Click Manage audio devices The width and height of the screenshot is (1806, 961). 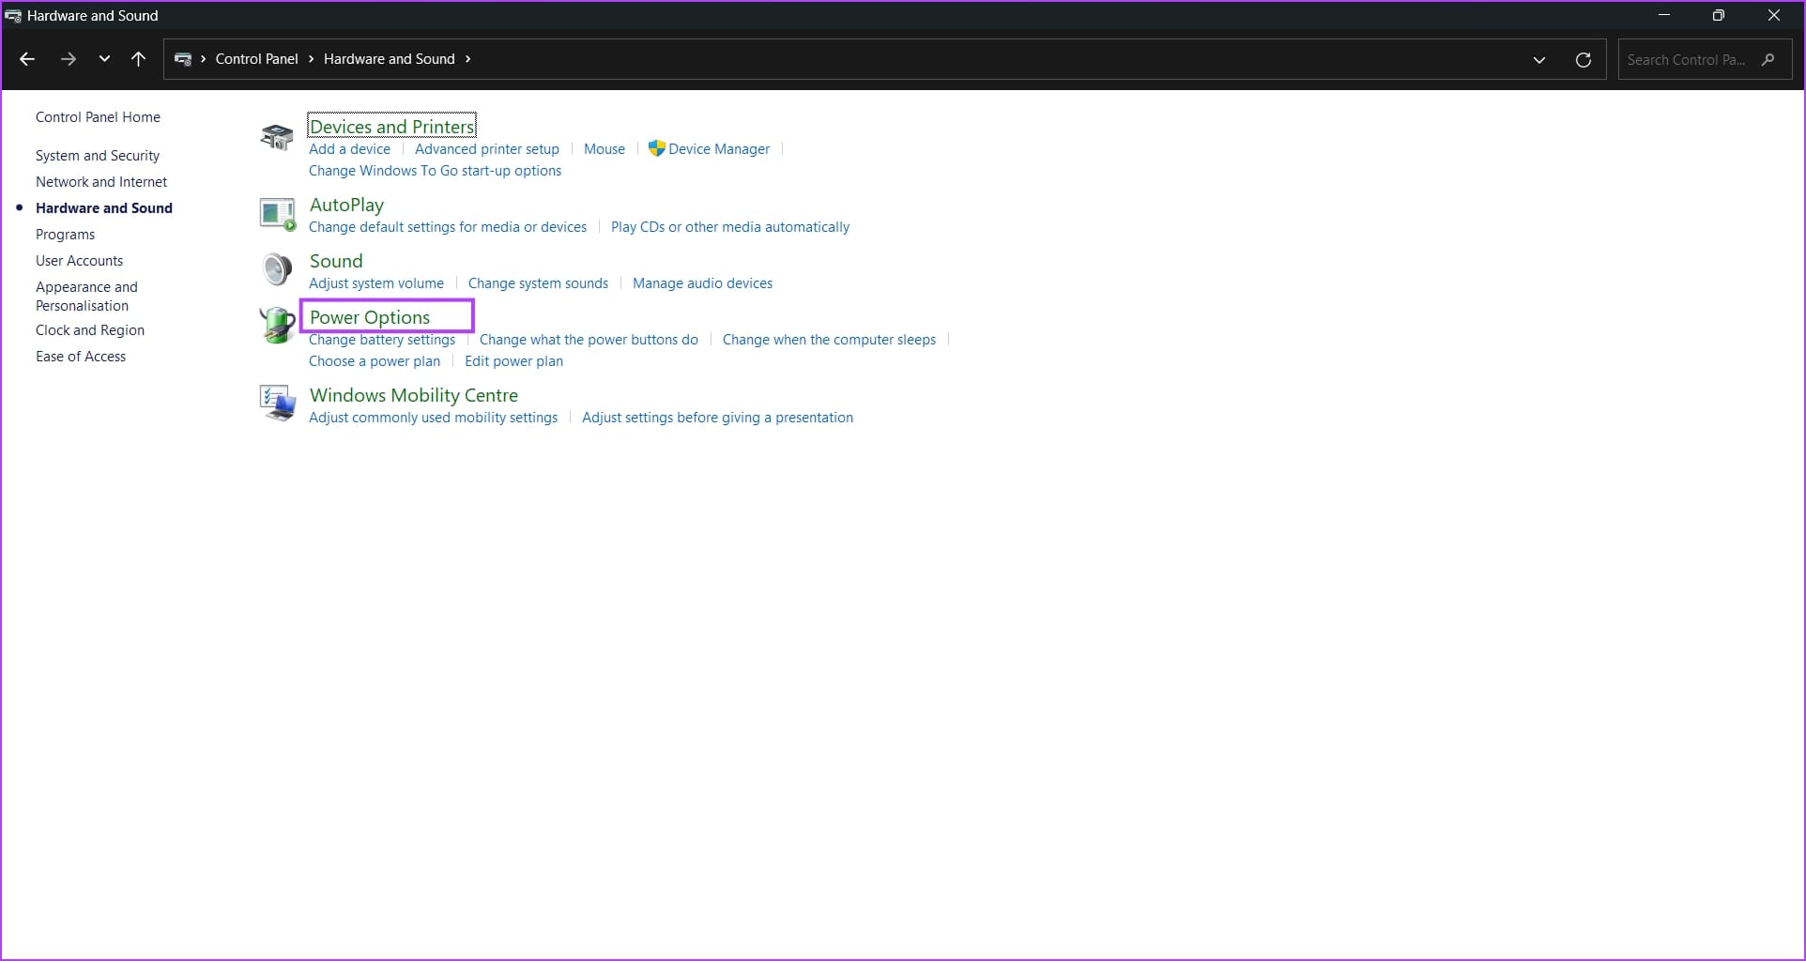tap(702, 283)
